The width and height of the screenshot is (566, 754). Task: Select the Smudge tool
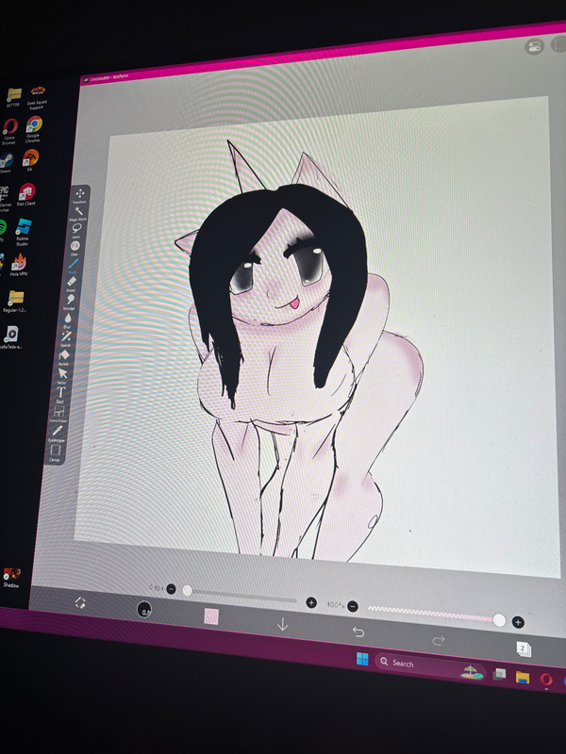coord(70,300)
